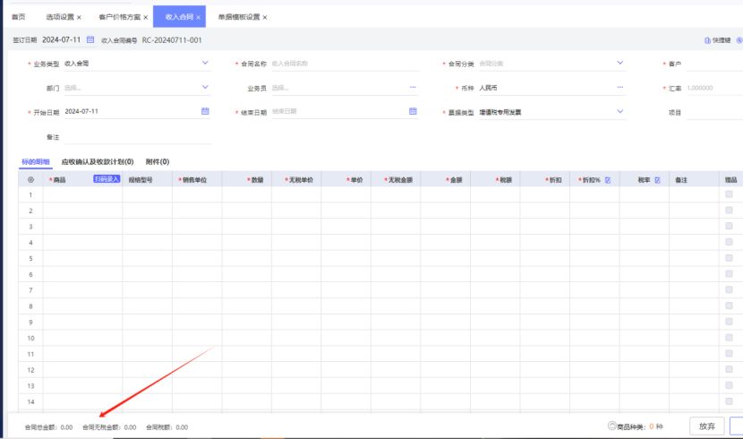Expand the 票据类型 dropdown
743x439 pixels.
(619, 111)
